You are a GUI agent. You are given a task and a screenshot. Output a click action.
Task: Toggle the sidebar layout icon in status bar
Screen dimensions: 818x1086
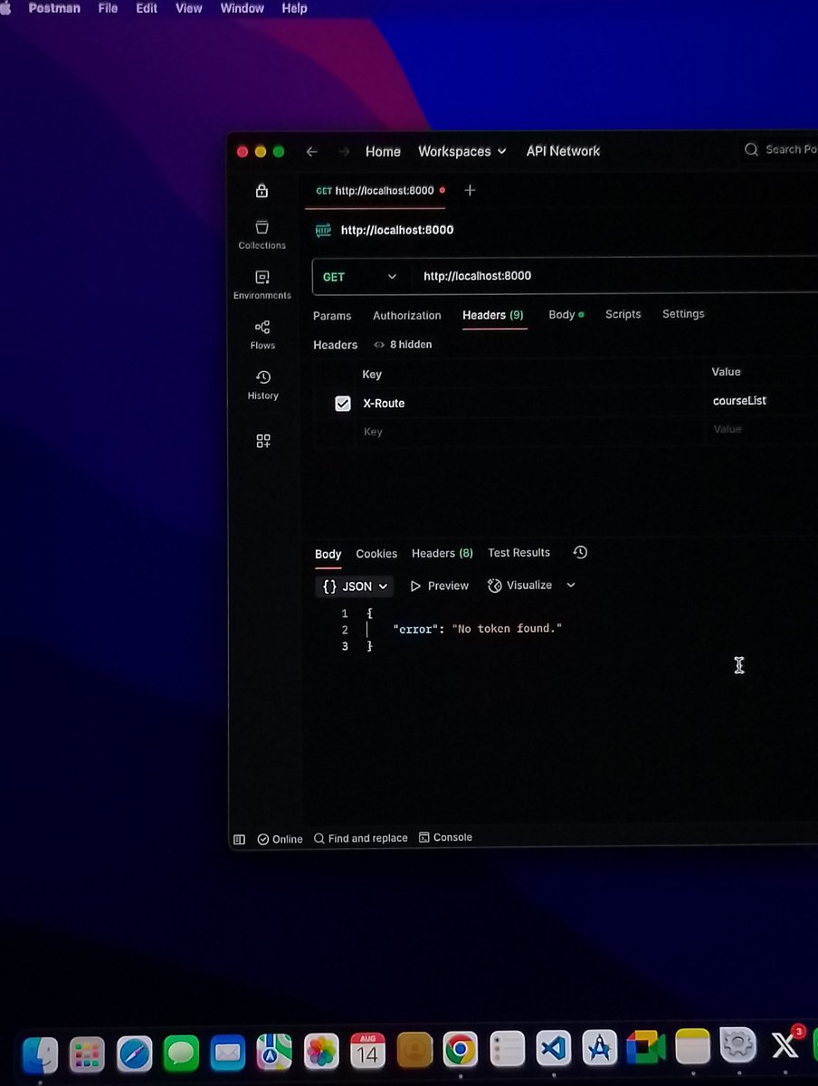click(240, 839)
